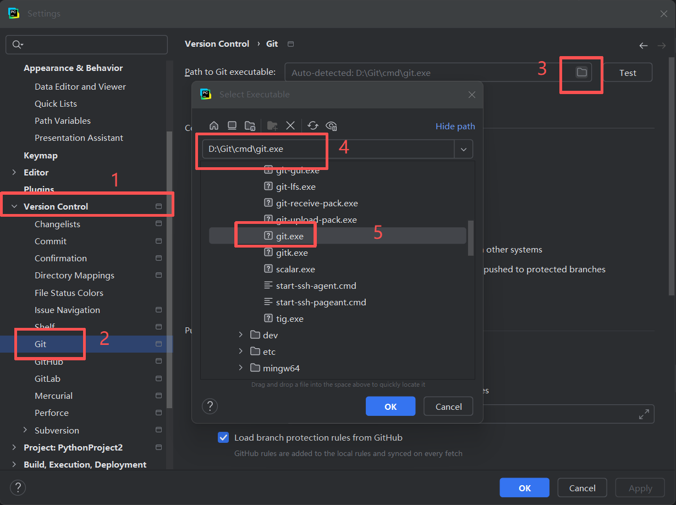Click the project-level icon beside Git breadcrumb

pos(291,44)
